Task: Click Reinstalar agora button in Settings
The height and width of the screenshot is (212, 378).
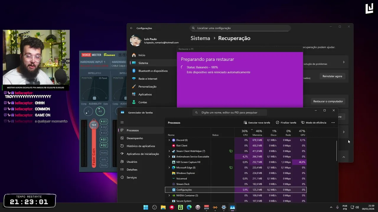Action: coord(332,76)
